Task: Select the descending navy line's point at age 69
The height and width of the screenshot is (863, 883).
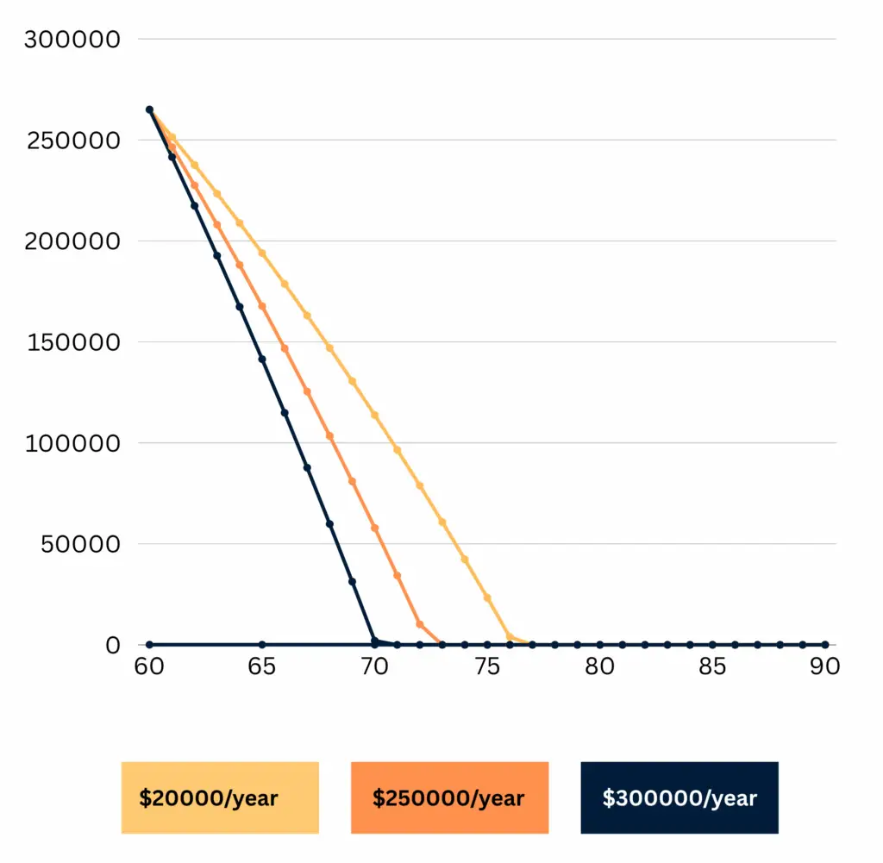Action: tap(352, 582)
